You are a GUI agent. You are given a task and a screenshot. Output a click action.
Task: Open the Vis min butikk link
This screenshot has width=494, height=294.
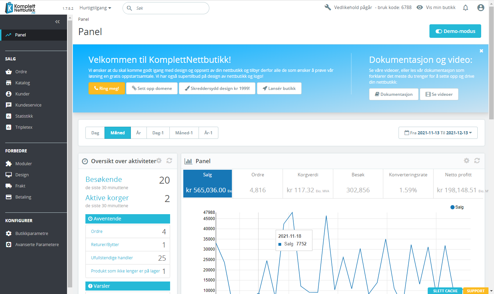(441, 7)
